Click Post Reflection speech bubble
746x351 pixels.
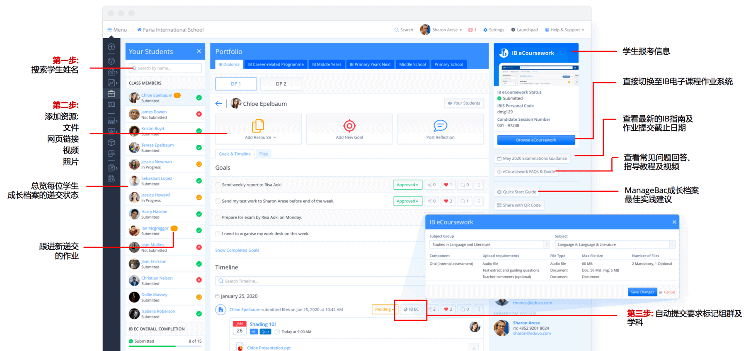(x=440, y=125)
